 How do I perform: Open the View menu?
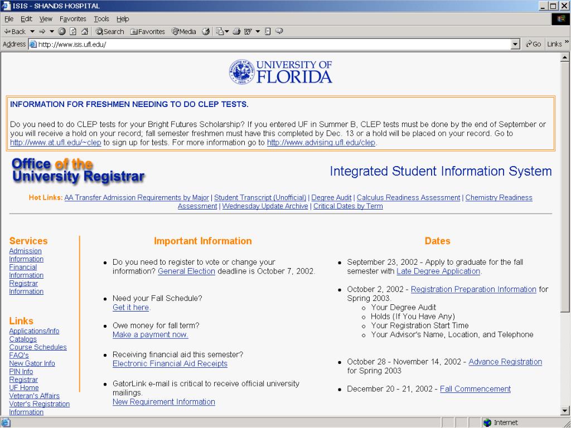pyautogui.click(x=46, y=19)
